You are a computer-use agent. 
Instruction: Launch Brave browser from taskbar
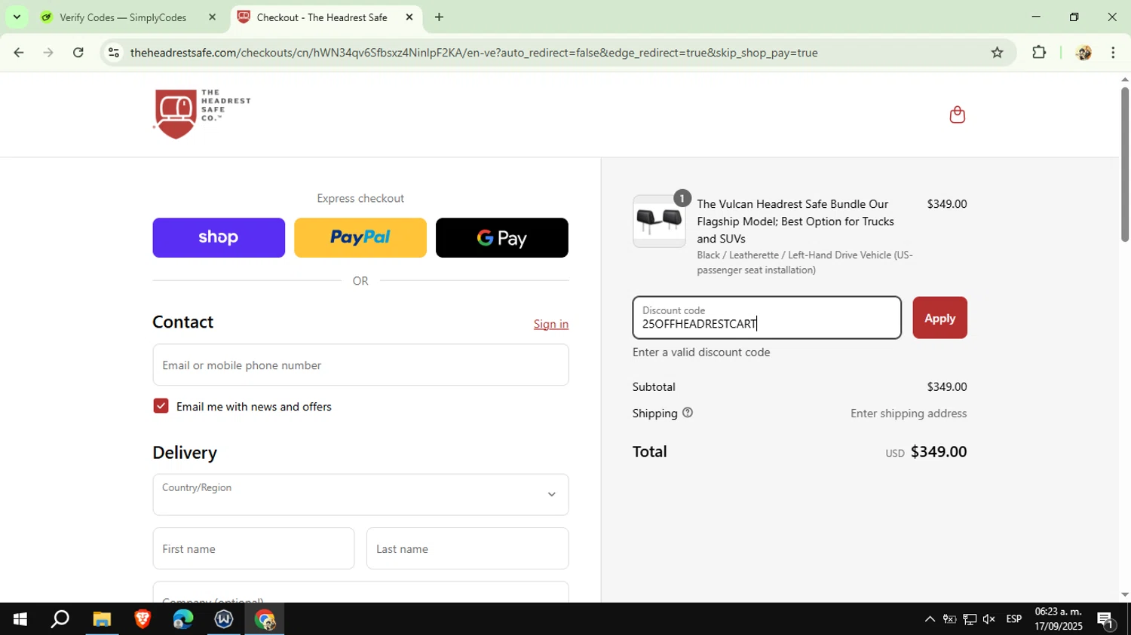coord(143,619)
